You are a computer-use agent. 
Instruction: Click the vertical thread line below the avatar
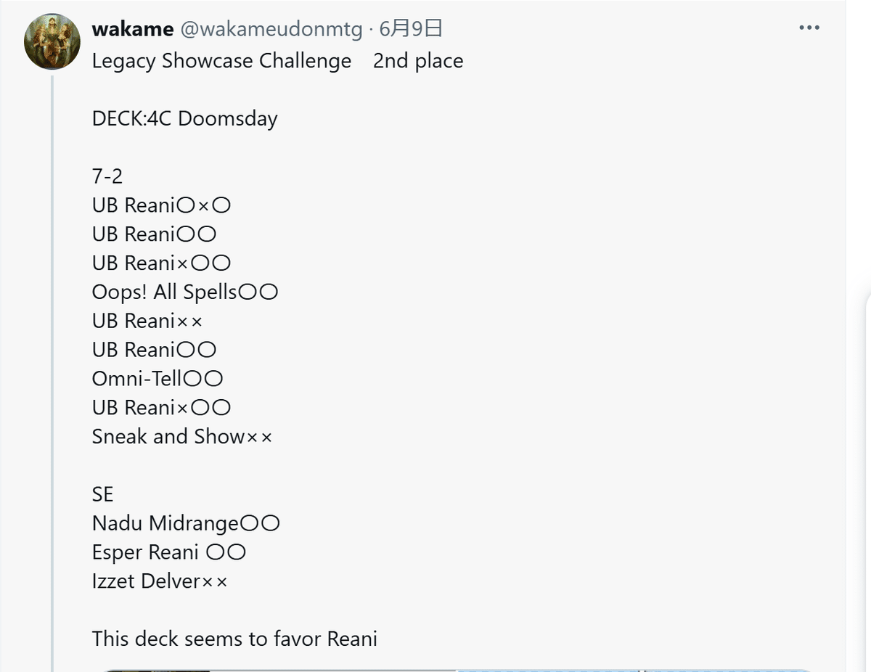coord(52,363)
